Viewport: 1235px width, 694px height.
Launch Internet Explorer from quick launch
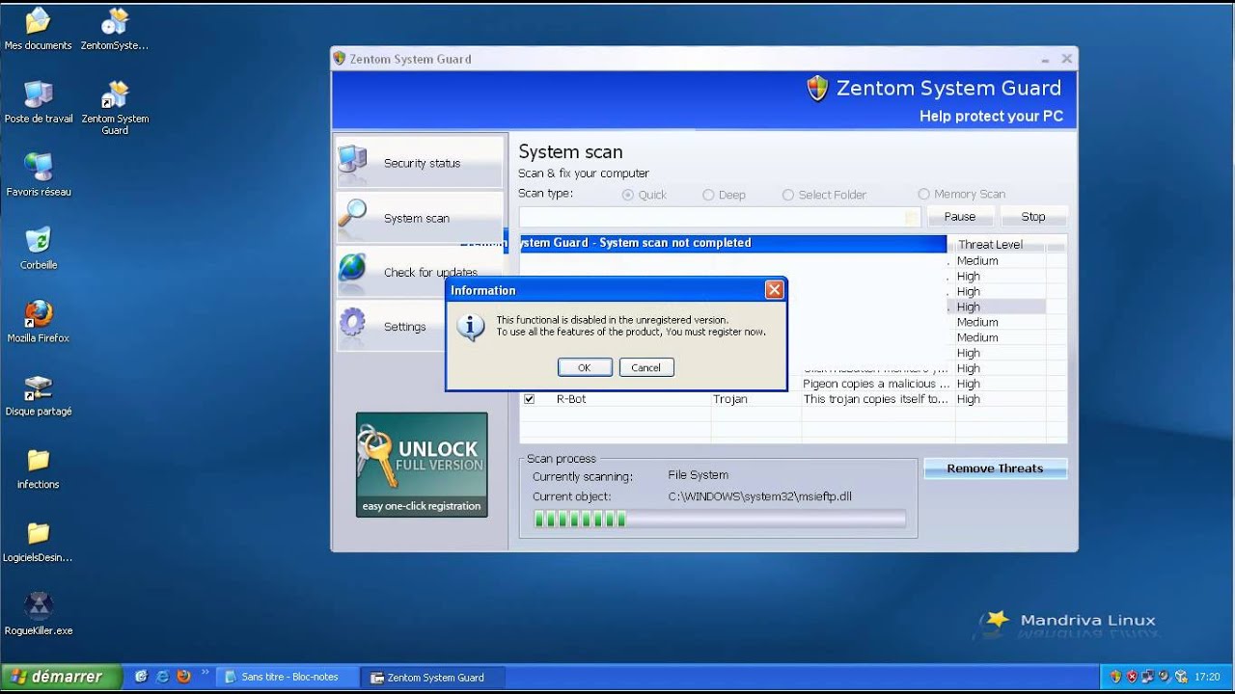(163, 677)
